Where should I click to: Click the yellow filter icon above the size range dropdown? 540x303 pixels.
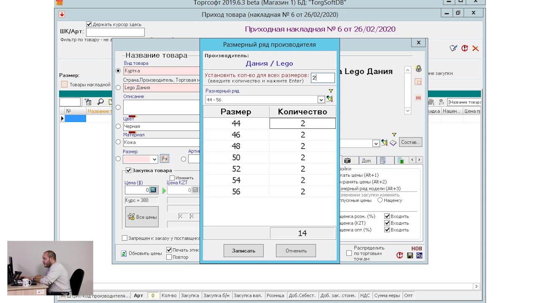331,91
